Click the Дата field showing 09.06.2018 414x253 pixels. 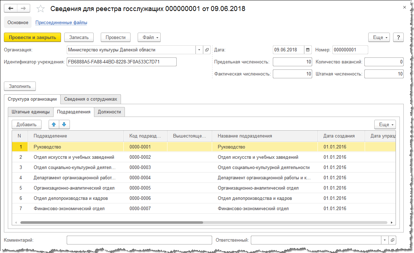(288, 50)
